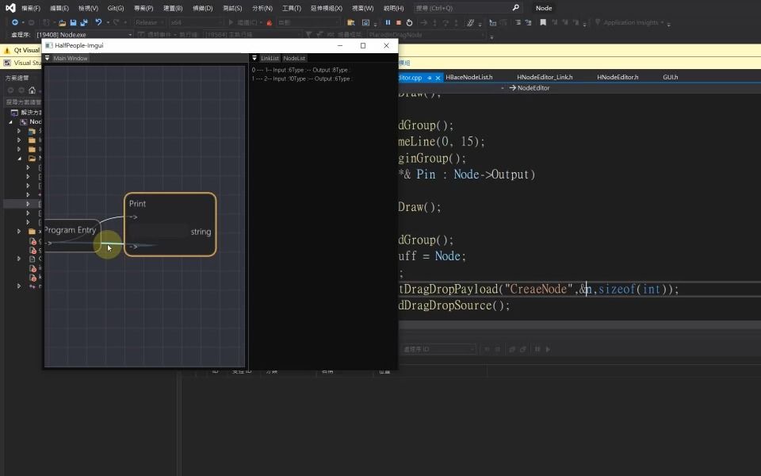Click the Undo arrow icon
The image size is (761, 476).
point(98,22)
